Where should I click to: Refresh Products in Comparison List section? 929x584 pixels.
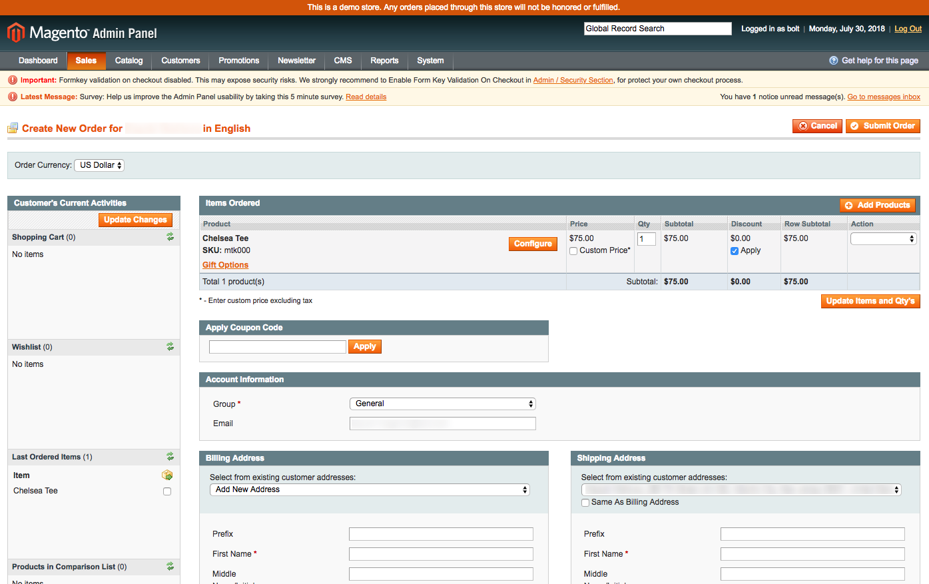click(x=170, y=567)
